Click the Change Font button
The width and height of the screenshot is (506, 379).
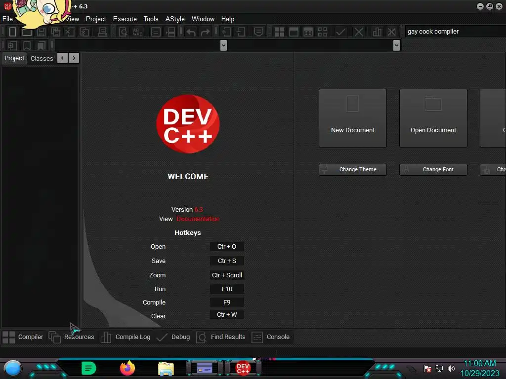433,170
